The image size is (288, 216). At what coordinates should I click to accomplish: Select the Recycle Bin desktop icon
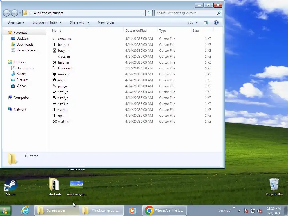[274, 187]
